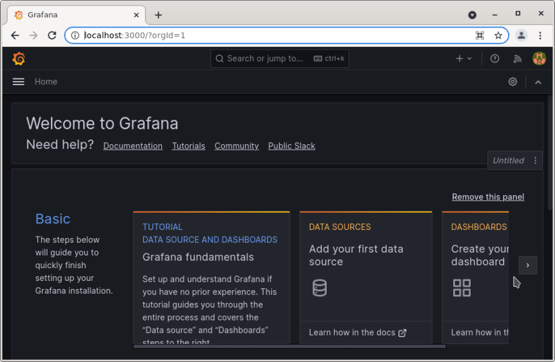This screenshot has width=555, height=362.
Task: Open the browser profile icon
Action: (521, 36)
